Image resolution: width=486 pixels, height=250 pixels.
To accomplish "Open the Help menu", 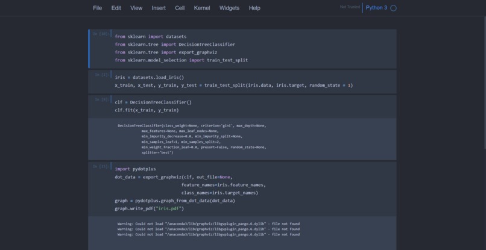I will (254, 8).
